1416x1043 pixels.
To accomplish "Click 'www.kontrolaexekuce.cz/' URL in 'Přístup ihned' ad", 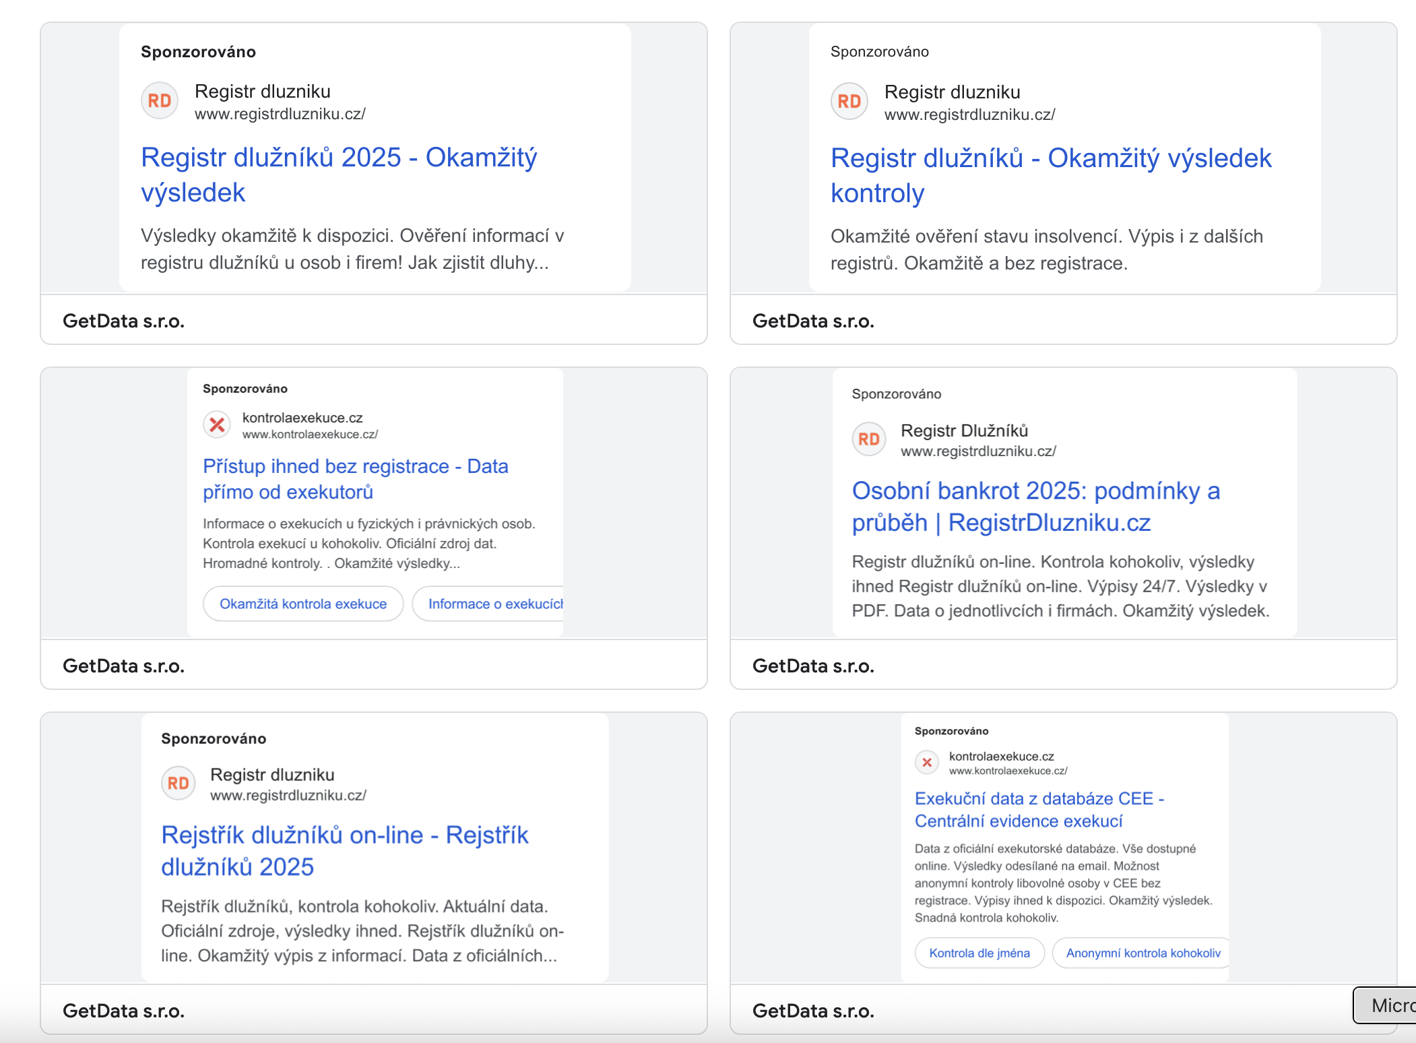I will click(x=310, y=435).
